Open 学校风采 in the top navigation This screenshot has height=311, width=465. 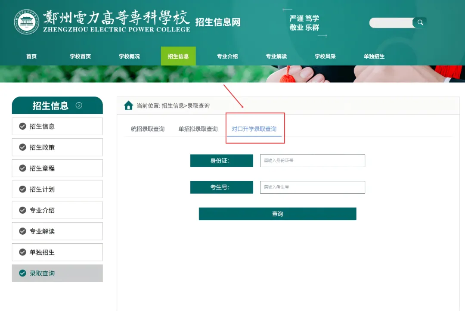pos(325,56)
